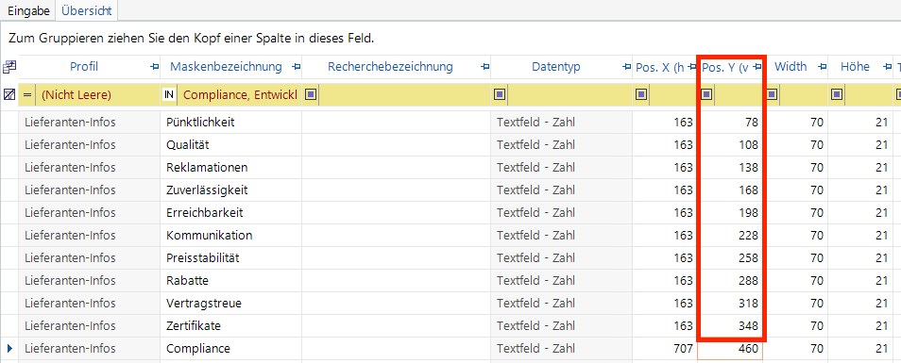Image resolution: width=901 pixels, height=363 pixels.
Task: Open filter condition selector for Datentyp
Action: click(x=500, y=94)
